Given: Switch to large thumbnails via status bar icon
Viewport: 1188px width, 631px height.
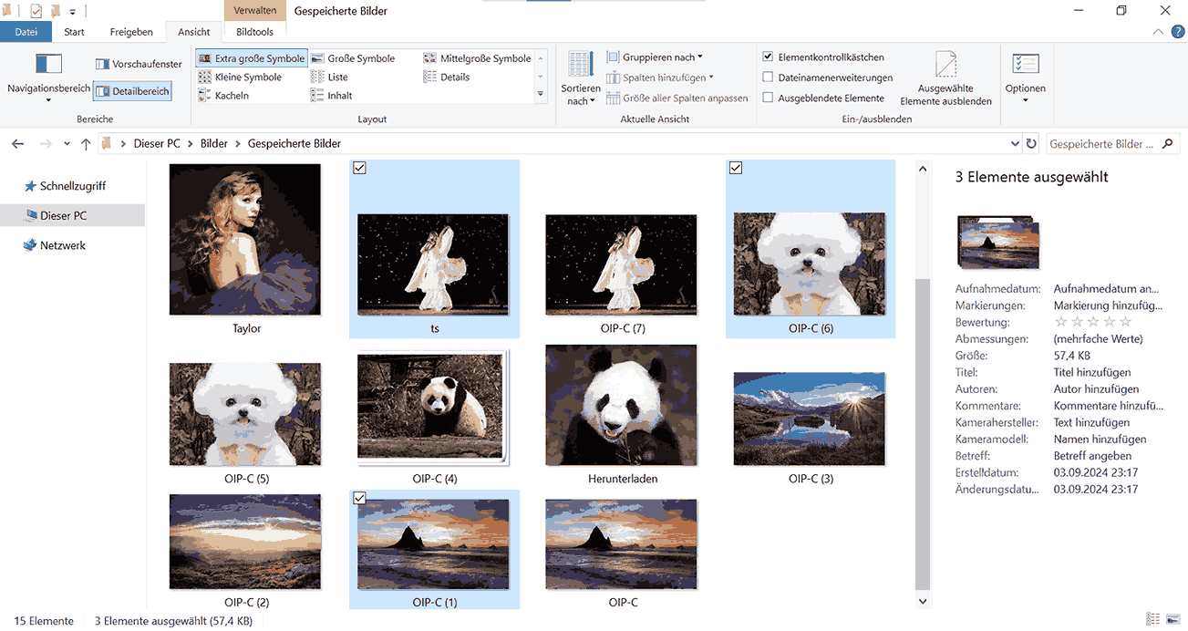Looking at the screenshot, I should point(1173,620).
